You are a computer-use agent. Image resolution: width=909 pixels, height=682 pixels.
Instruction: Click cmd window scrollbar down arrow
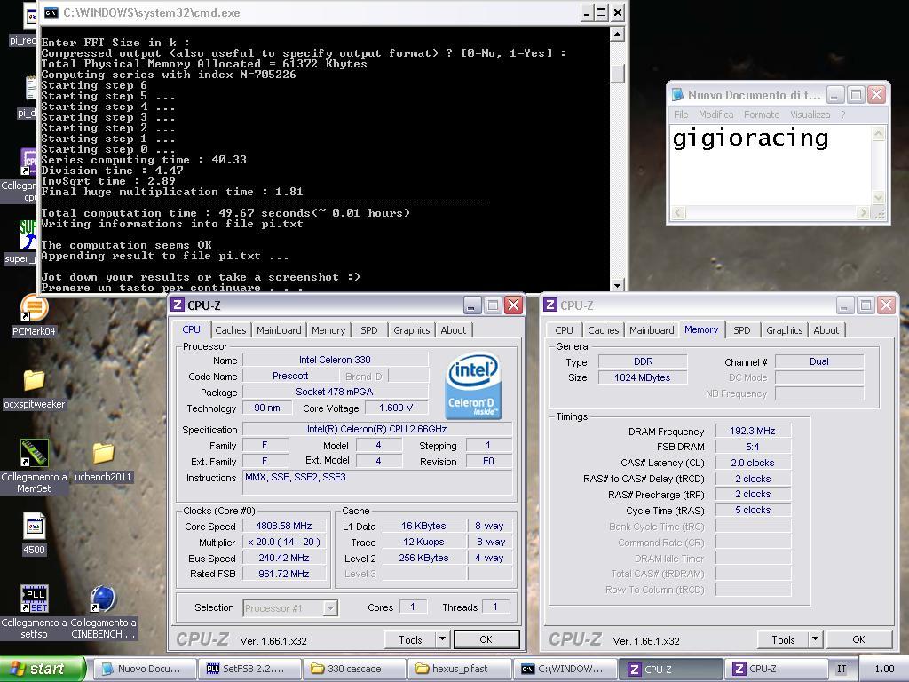(x=617, y=285)
